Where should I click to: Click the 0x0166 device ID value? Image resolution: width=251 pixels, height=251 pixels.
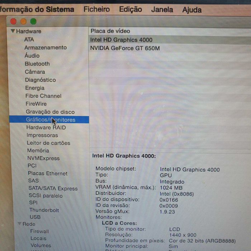[x=169, y=200]
